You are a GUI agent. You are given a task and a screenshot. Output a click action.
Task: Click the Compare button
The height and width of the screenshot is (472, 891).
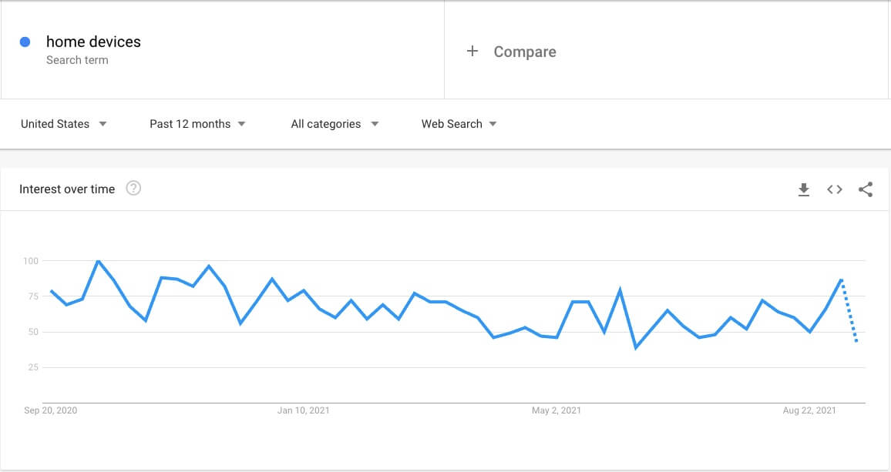[x=524, y=52]
